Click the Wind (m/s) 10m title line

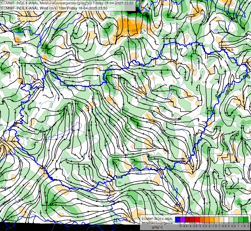point(54,8)
